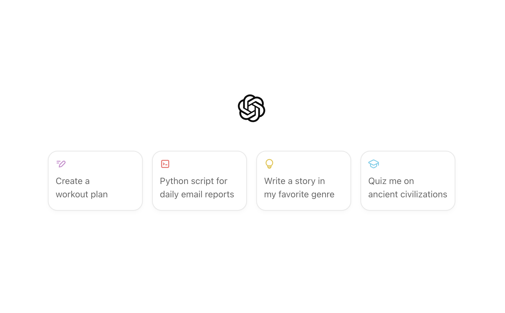Click the blue graduation cap icon
Image resolution: width=505 pixels, height=313 pixels.
(x=374, y=164)
